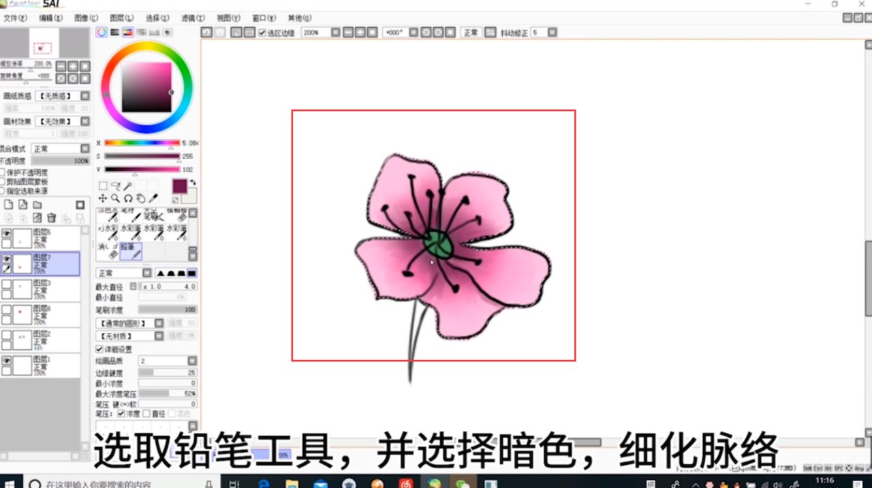Click the navigator canvas thumbnail
This screenshot has width=872, height=488.
point(44,44)
